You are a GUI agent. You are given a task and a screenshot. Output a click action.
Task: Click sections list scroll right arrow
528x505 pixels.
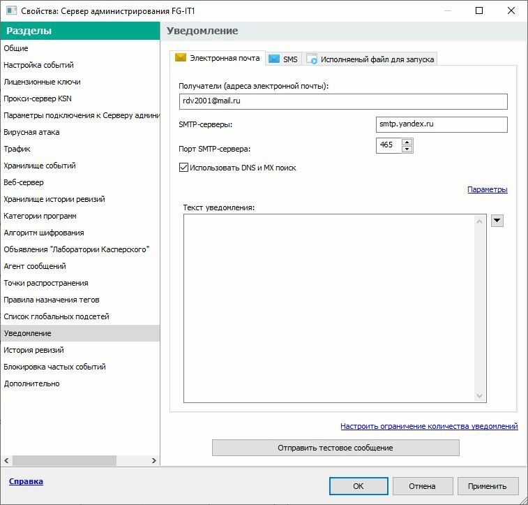154,460
